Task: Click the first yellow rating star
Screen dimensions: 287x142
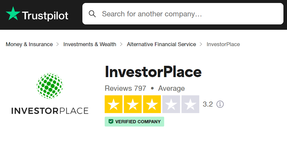Action: point(114,104)
